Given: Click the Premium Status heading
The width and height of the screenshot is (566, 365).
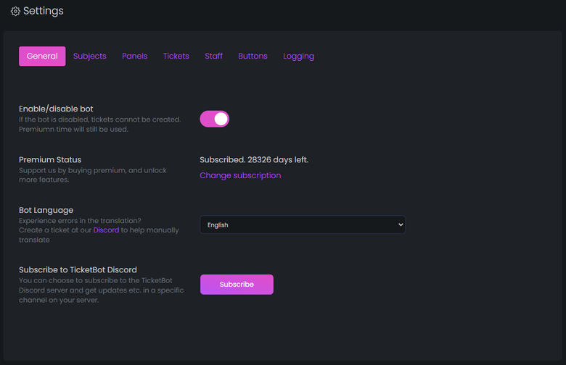Looking at the screenshot, I should tap(50, 159).
